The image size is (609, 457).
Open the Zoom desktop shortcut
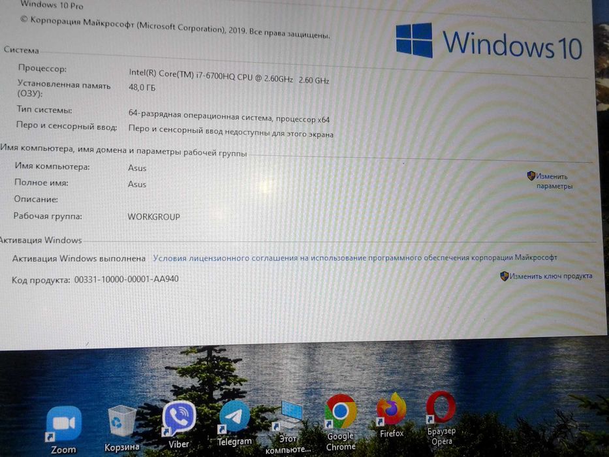click(x=63, y=430)
